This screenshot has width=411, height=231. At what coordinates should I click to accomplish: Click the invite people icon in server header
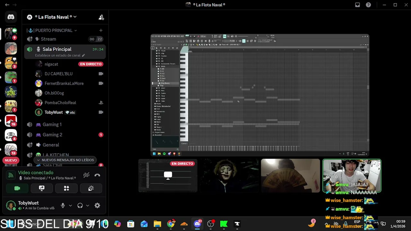click(x=101, y=17)
